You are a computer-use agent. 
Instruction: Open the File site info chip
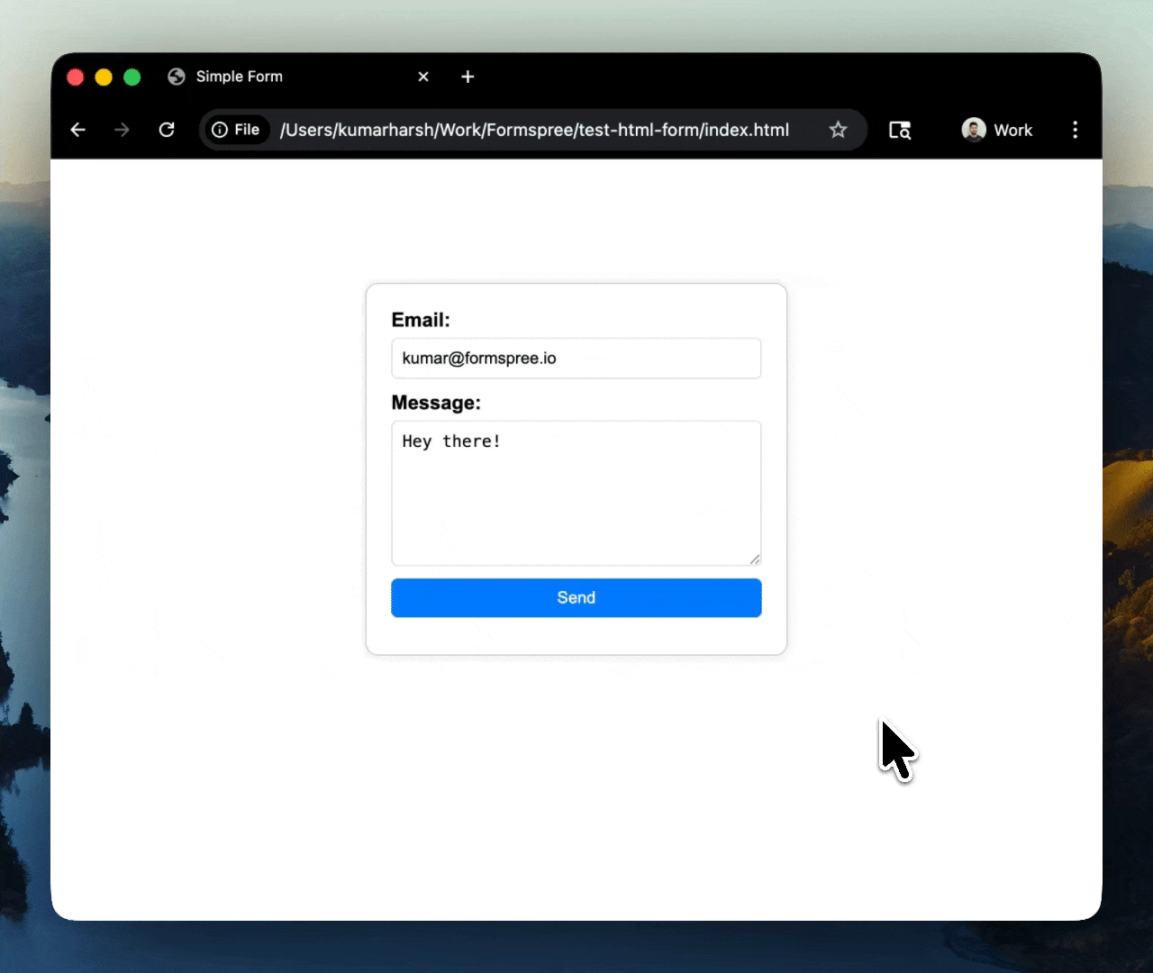pos(236,130)
